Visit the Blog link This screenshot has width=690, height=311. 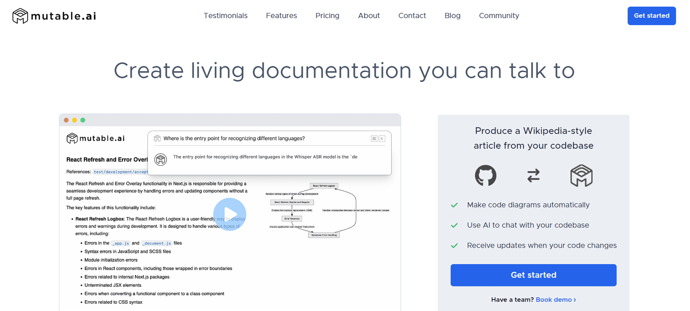(x=452, y=16)
